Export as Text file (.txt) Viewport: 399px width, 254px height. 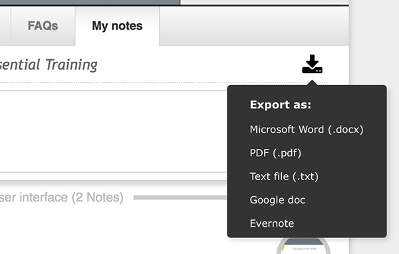point(284,177)
